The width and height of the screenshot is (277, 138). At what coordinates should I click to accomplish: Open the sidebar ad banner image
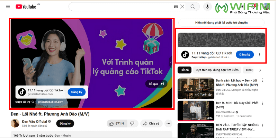tap(221, 40)
